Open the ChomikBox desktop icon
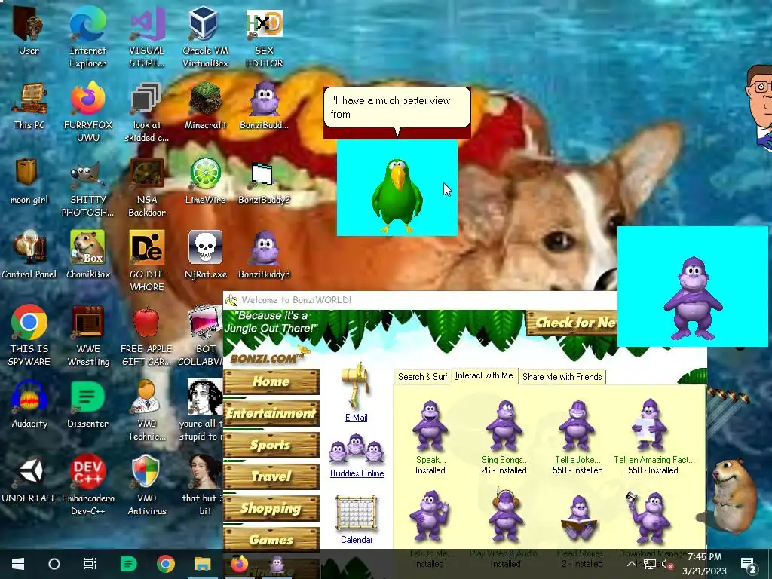772x579 pixels. [88, 255]
